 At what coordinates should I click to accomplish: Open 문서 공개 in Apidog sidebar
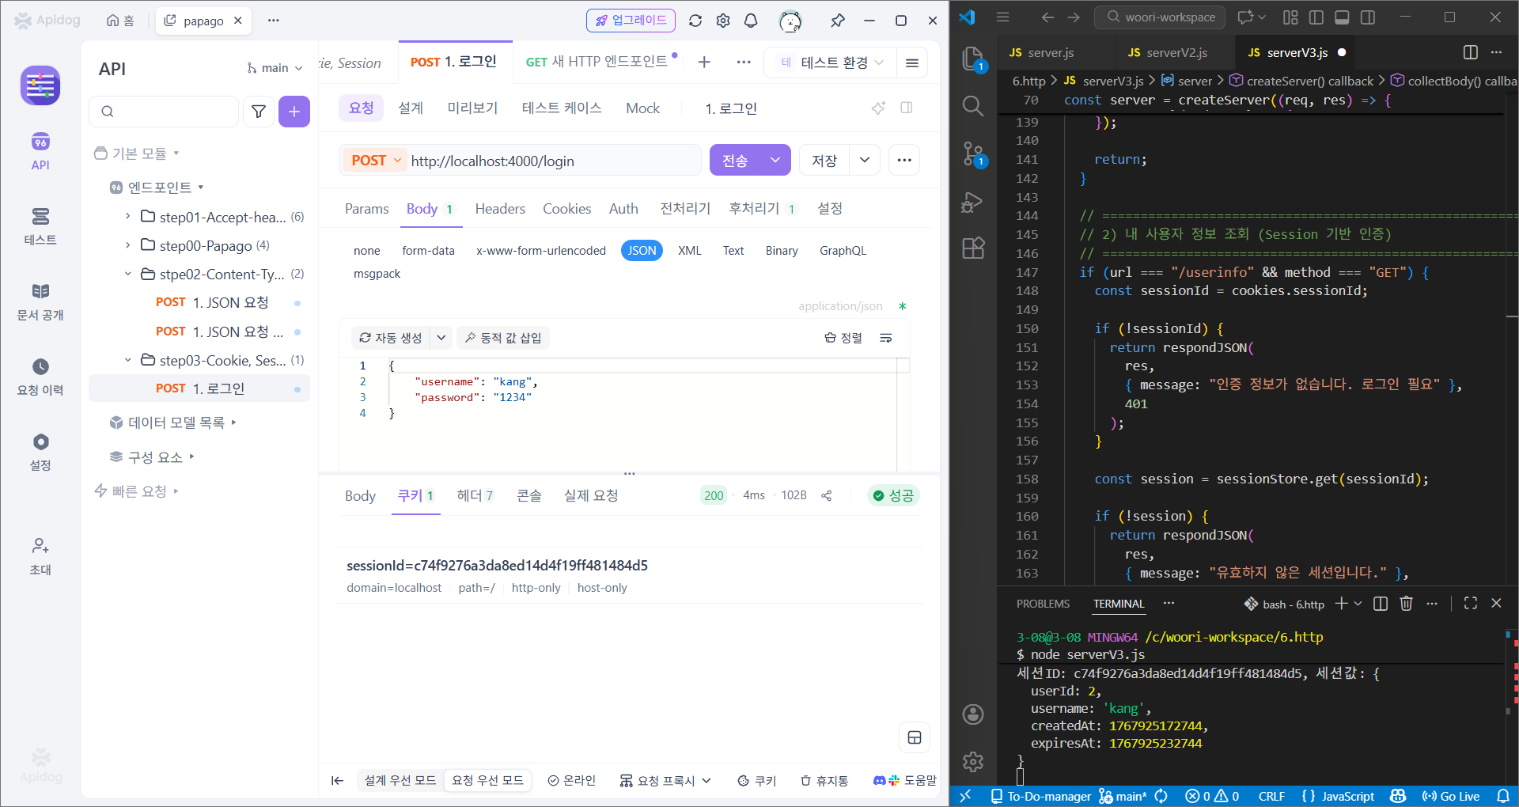pos(40,301)
